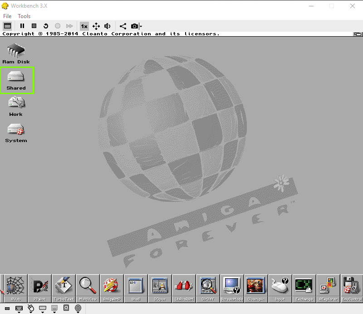The height and width of the screenshot is (314, 363).
Task: Open the Shell icon
Action: pyautogui.click(x=136, y=288)
